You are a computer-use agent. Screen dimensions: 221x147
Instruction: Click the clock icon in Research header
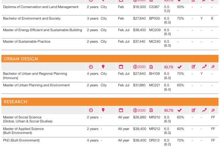pyautogui.click(x=91, y=110)
